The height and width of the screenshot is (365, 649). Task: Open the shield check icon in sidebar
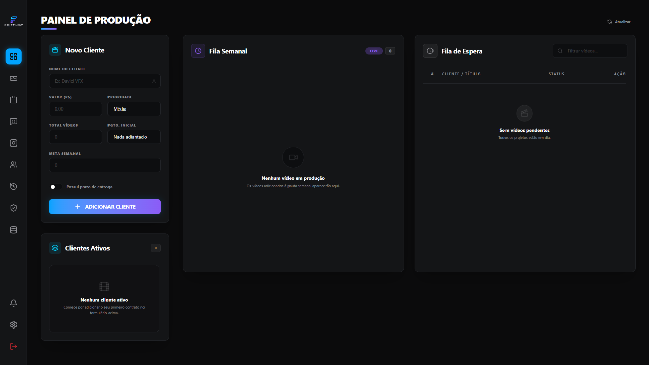14,208
